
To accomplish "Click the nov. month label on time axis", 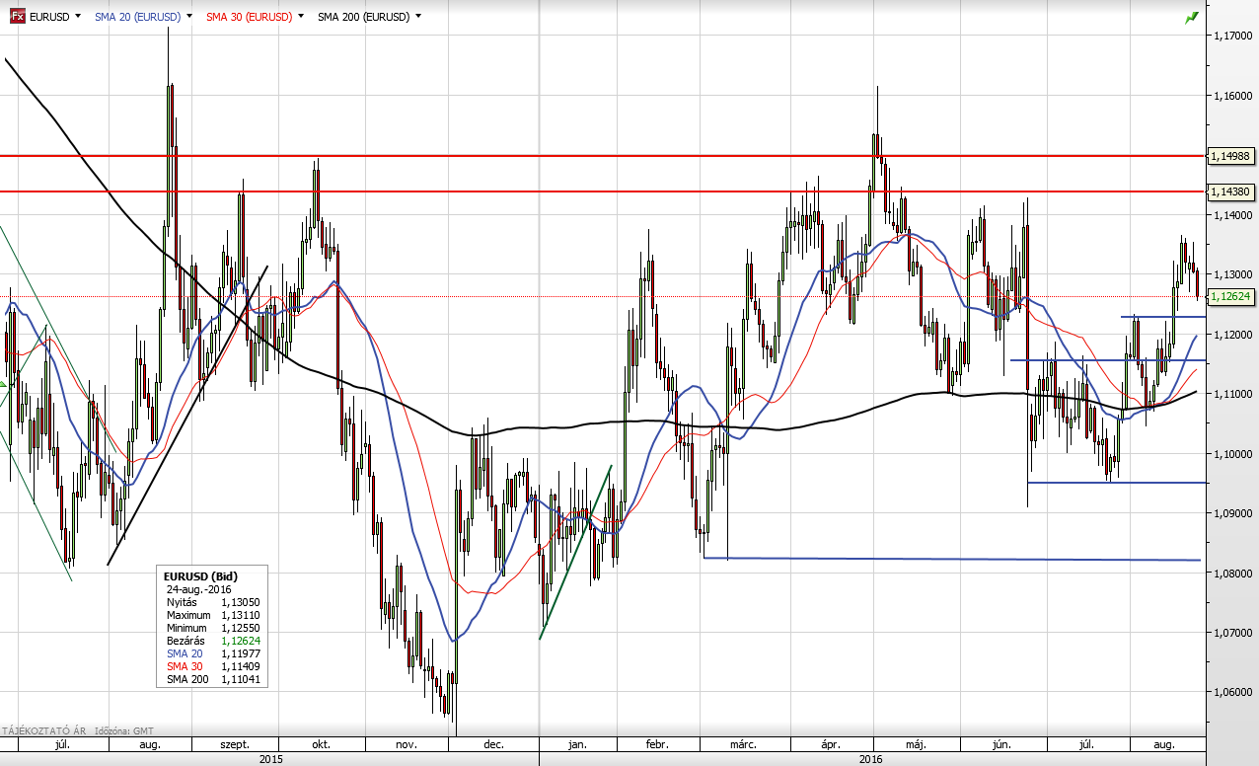I will coord(407,745).
